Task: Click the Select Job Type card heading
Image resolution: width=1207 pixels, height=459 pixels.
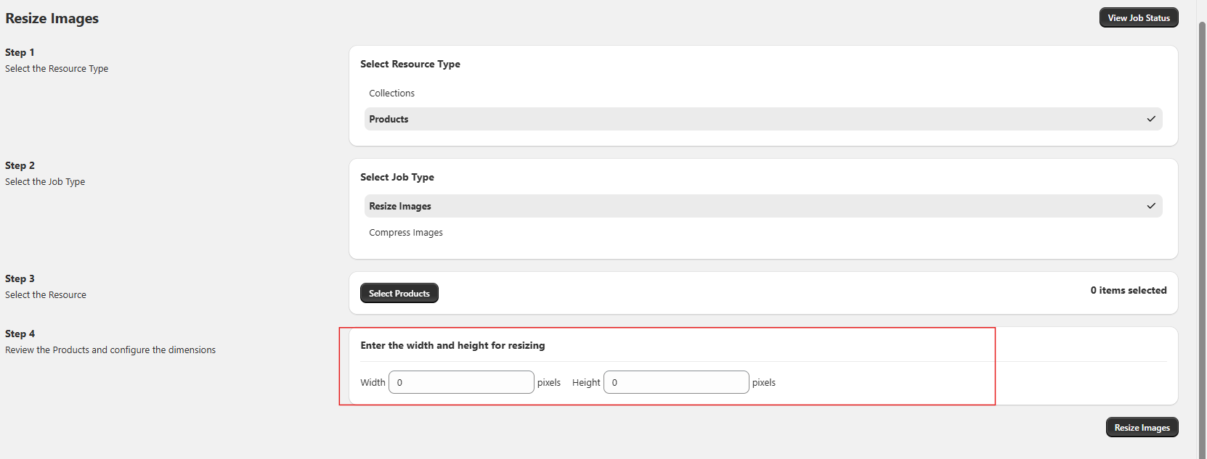Action: coord(397,178)
